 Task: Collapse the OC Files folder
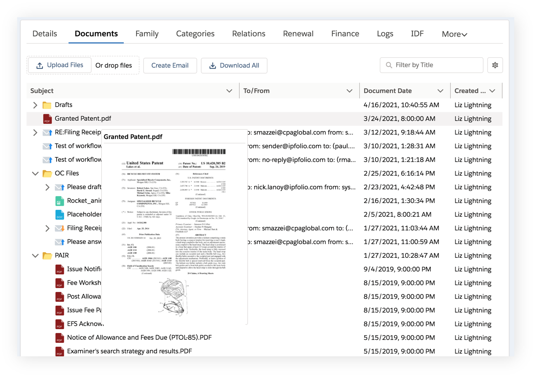(35, 174)
